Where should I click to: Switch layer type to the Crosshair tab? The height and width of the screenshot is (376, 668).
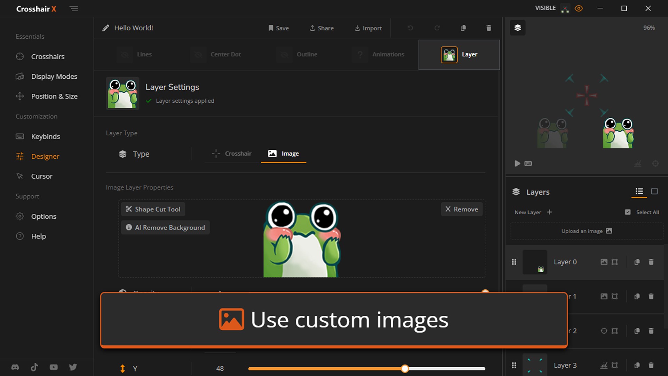(x=231, y=154)
